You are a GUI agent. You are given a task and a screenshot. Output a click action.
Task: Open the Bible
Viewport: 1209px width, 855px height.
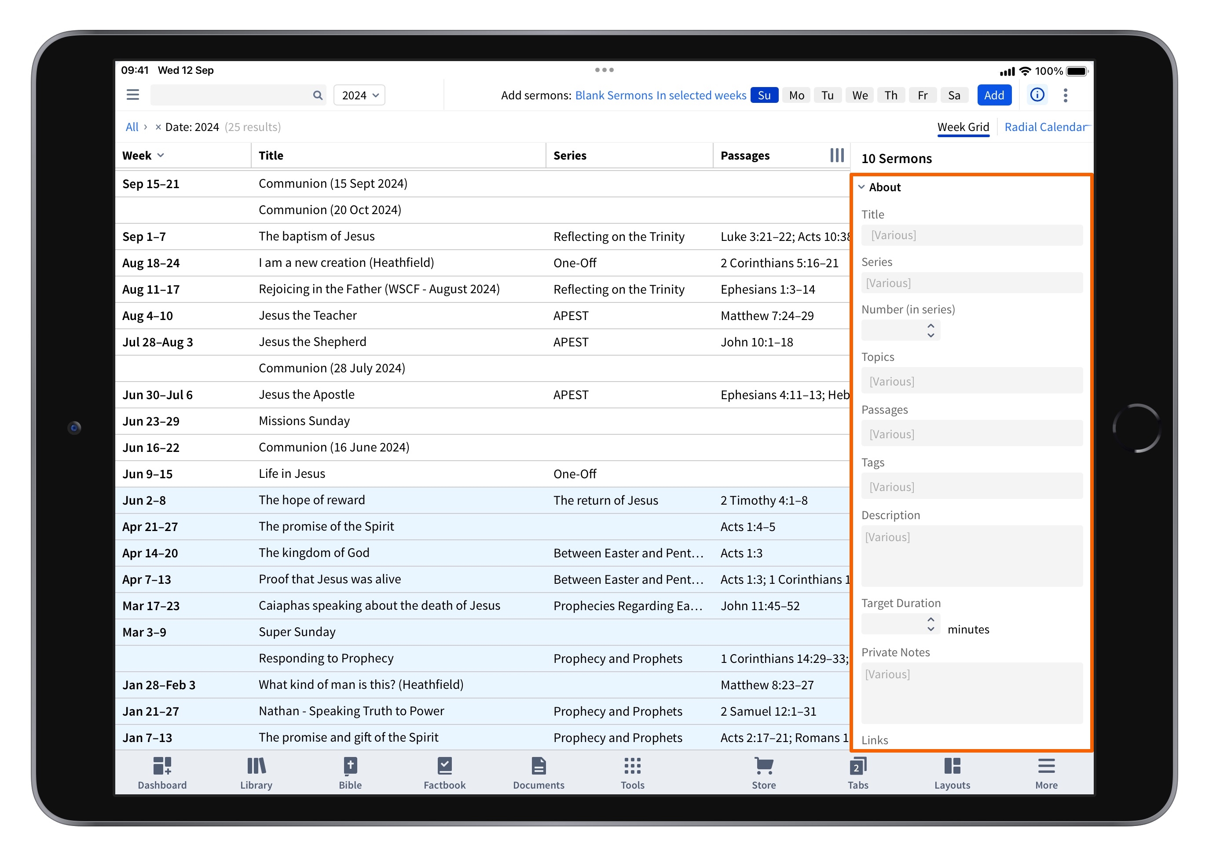coord(350,773)
